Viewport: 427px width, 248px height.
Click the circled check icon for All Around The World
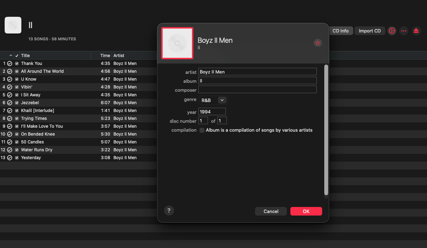coord(10,71)
